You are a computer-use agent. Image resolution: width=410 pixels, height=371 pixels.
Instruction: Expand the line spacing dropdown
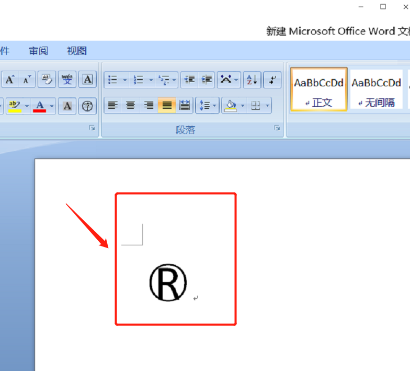pos(215,106)
